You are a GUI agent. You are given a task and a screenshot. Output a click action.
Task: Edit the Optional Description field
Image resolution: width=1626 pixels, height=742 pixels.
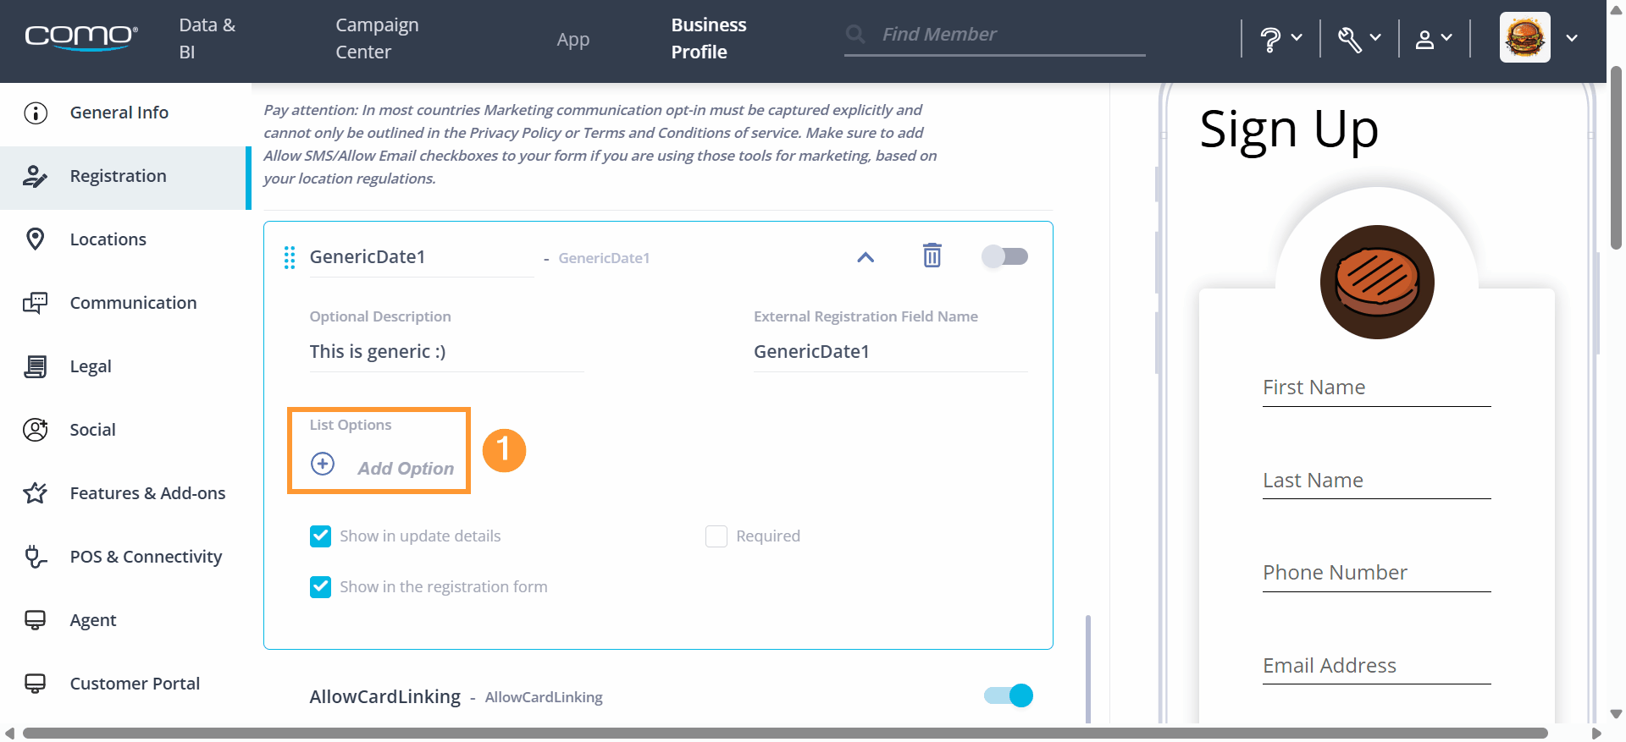[x=446, y=352]
